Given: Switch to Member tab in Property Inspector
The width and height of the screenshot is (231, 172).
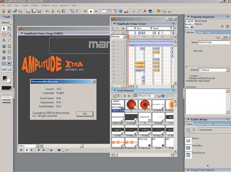Looking at the screenshot, I should (x=190, y=32).
